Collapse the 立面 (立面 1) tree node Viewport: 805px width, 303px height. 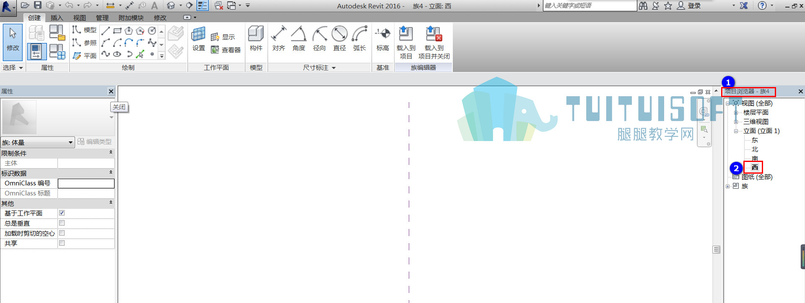(736, 131)
